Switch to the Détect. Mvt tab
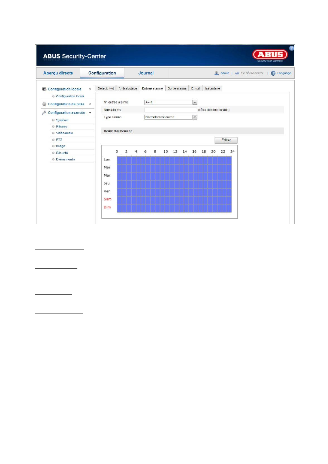328x464 pixels. (106, 88)
